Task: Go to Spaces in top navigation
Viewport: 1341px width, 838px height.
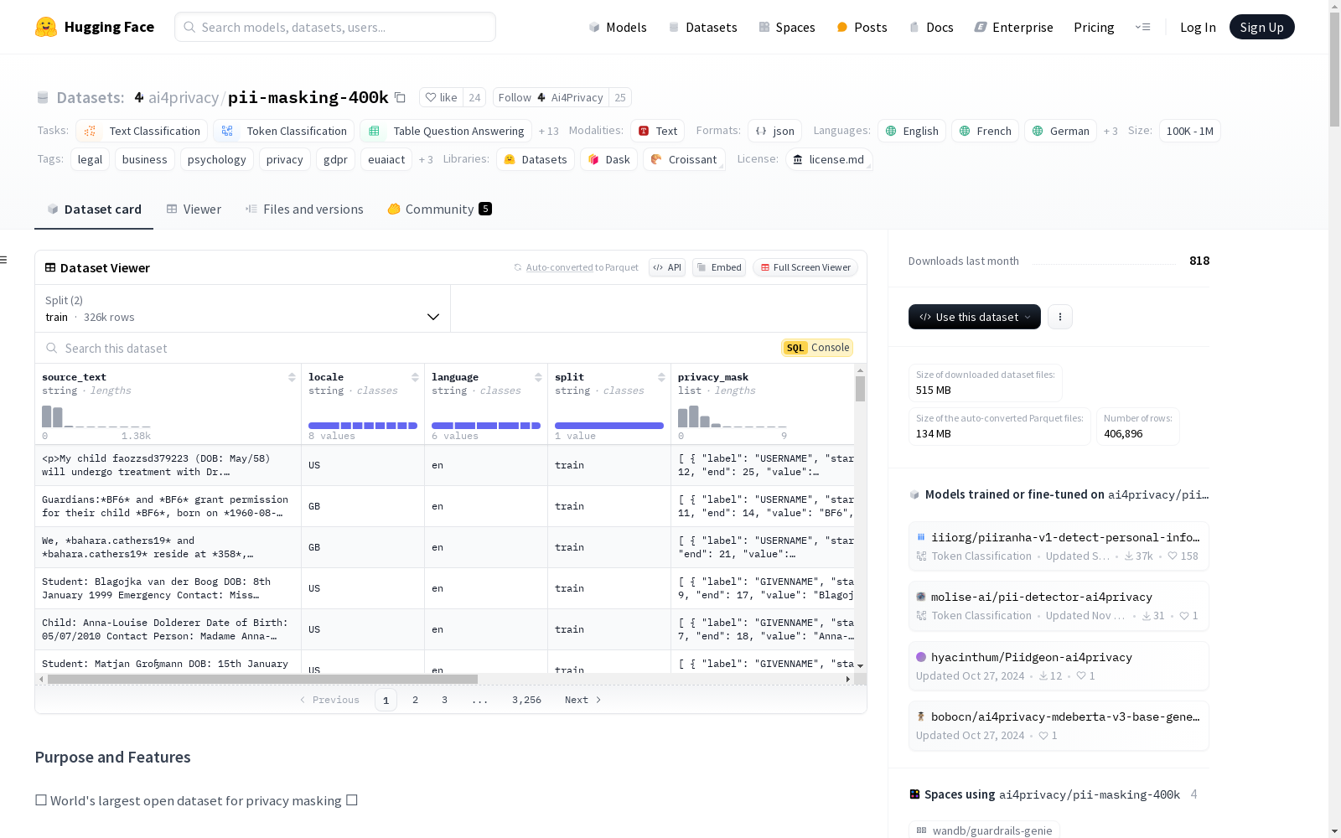Action: [x=786, y=27]
